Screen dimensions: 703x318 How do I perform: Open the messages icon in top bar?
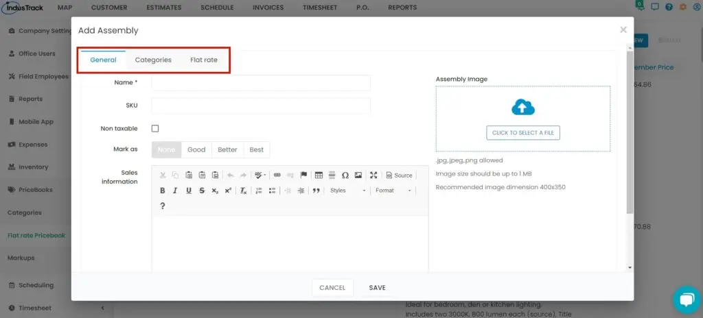pos(655,7)
